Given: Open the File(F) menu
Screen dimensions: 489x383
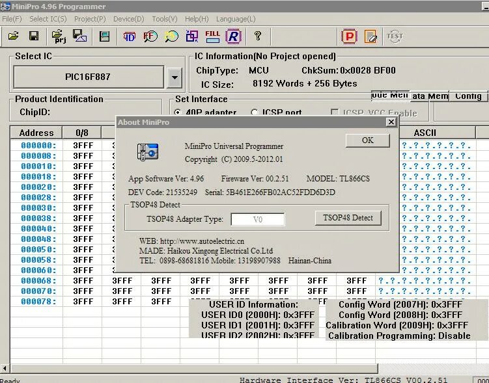Looking at the screenshot, I should pyautogui.click(x=12, y=19).
